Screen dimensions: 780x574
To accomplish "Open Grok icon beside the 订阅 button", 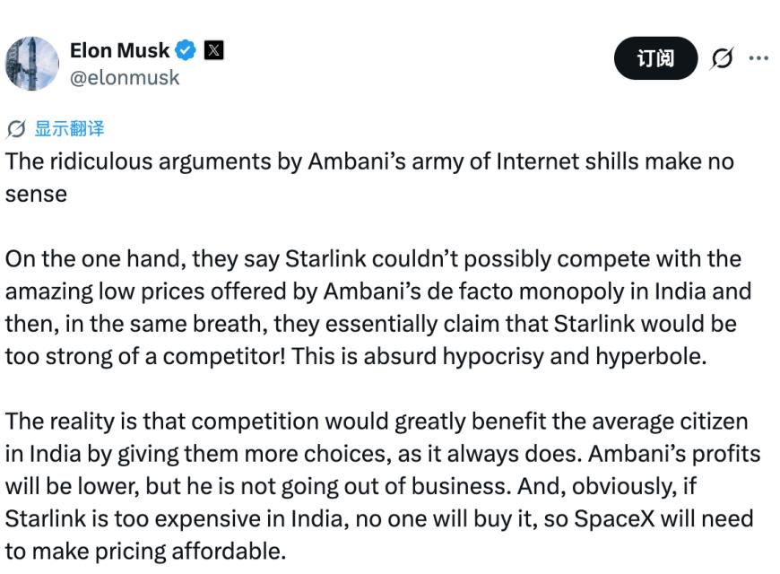I will pyautogui.click(x=722, y=58).
